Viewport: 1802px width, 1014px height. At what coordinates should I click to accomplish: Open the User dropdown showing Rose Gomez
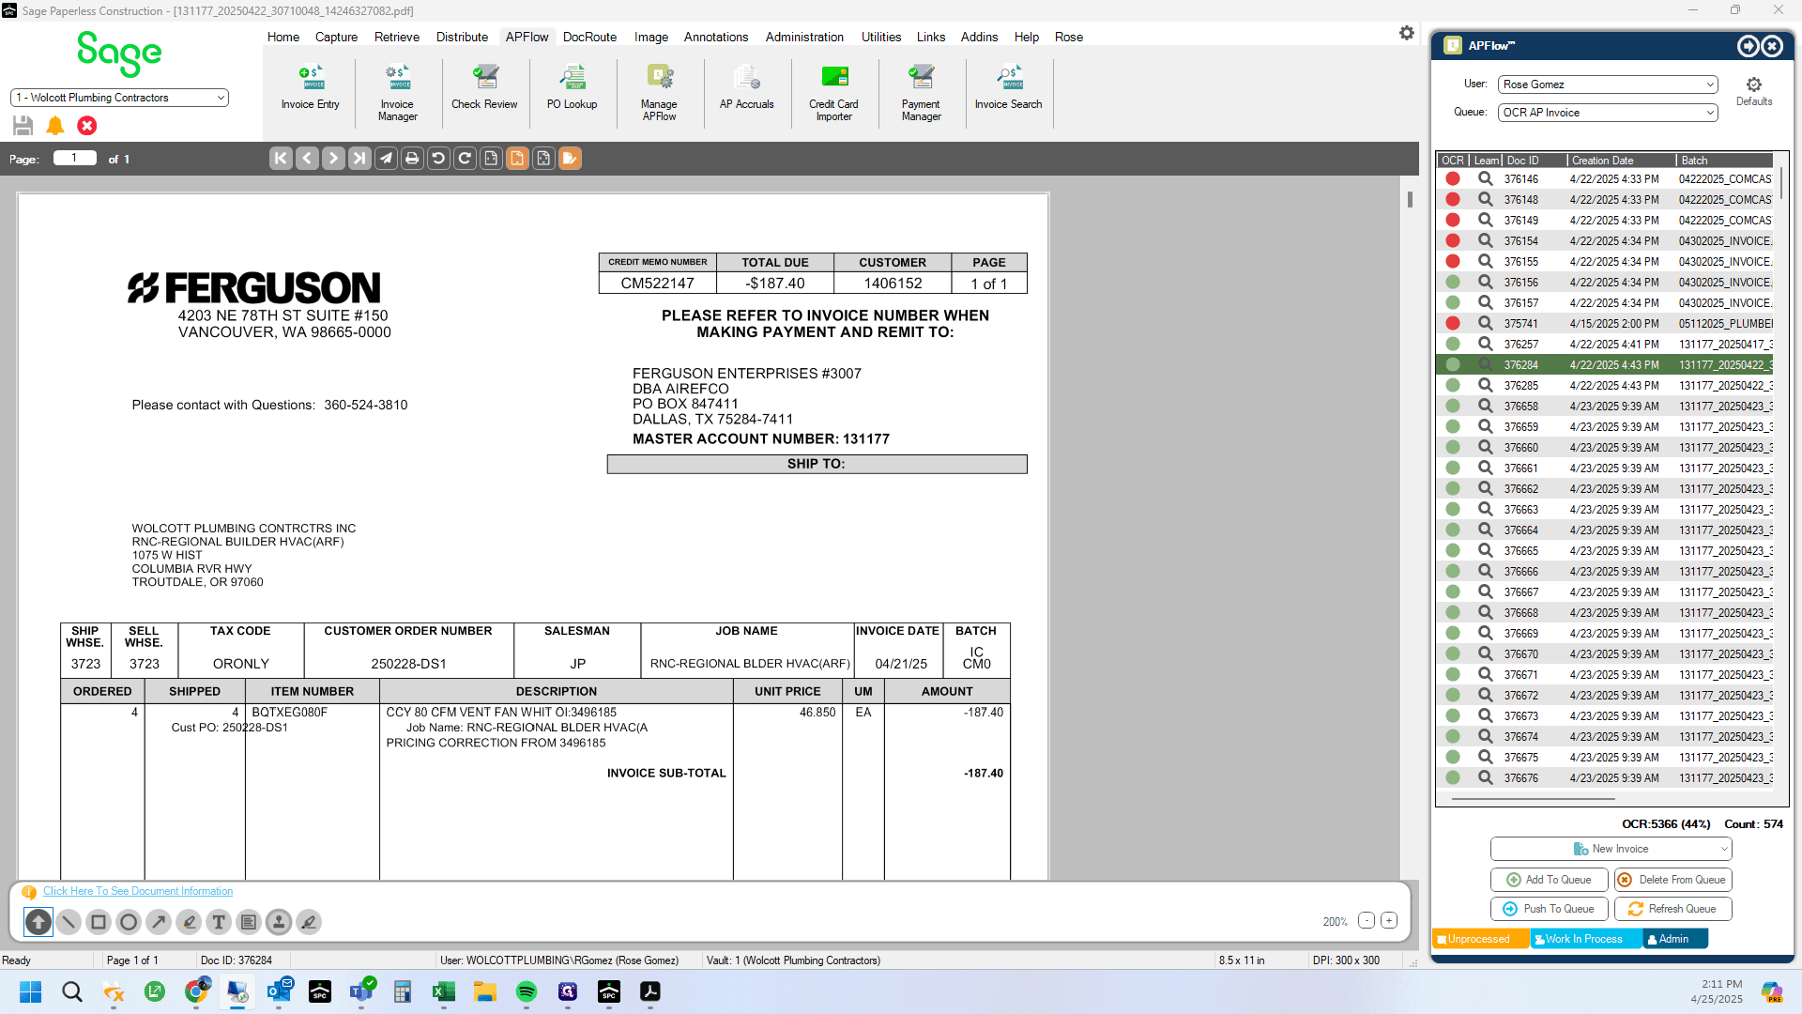1608,84
